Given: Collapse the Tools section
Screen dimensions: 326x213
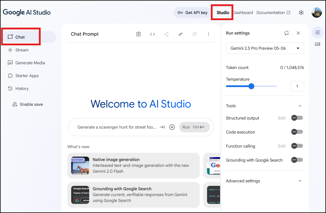Looking at the screenshot, I should [300, 106].
